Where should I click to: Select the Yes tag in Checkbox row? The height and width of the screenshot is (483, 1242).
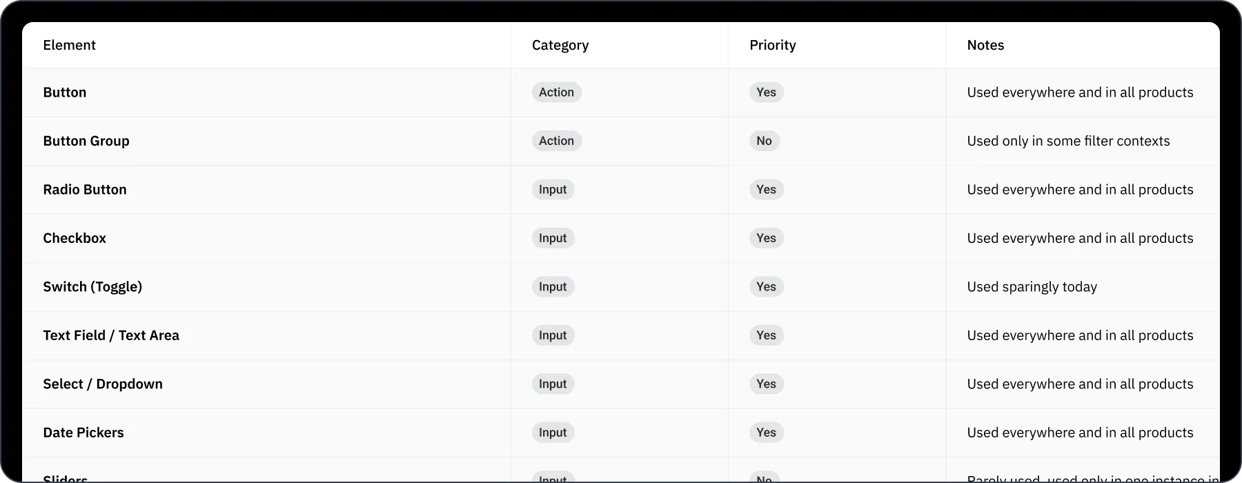767,238
